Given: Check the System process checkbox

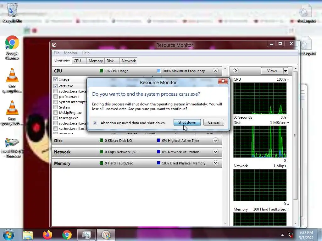Looking at the screenshot, I should [x=55, y=107].
